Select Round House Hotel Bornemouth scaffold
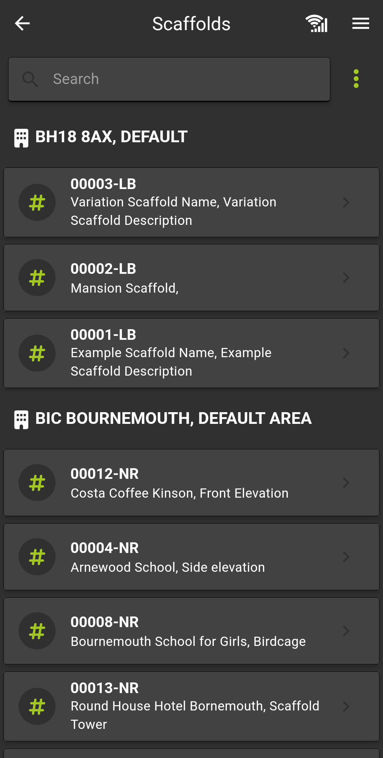This screenshot has height=758, width=383. (x=191, y=706)
